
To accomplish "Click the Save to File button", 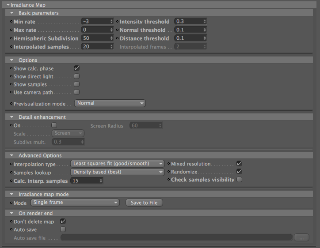I will (144, 203).
